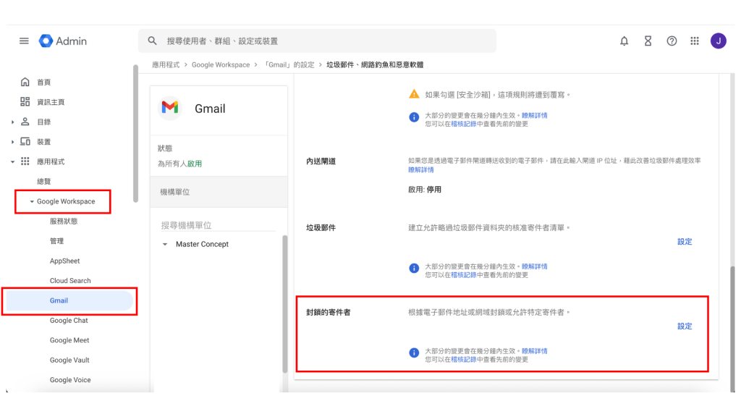
Task: Open the help question mark icon
Action: click(x=672, y=41)
